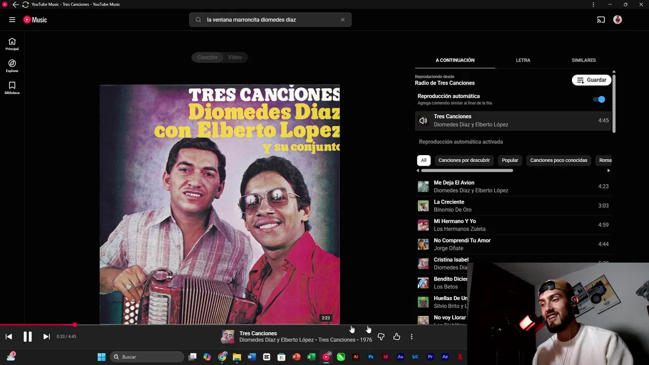Open the A CONTINUACIÓN tab
649x365 pixels.
(455, 60)
